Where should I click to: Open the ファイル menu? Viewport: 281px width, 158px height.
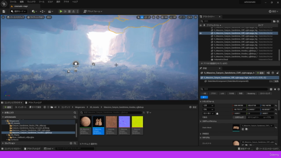coord(13,2)
